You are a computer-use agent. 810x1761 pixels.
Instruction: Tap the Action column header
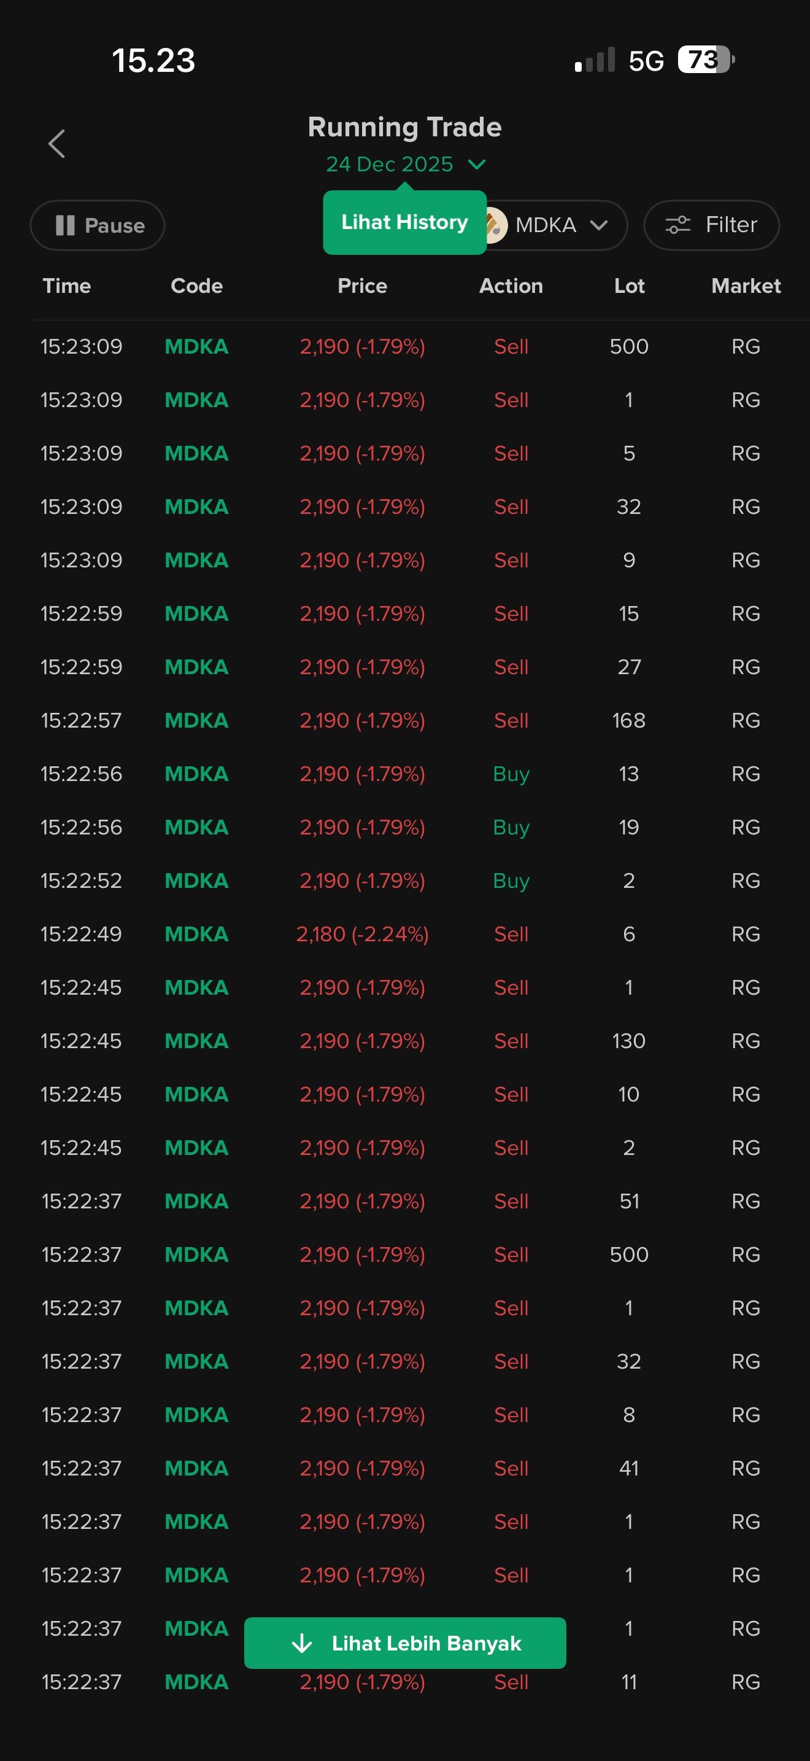point(511,286)
